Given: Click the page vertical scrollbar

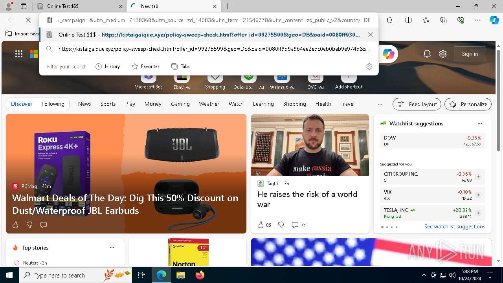Looking at the screenshot, I should (x=499, y=101).
